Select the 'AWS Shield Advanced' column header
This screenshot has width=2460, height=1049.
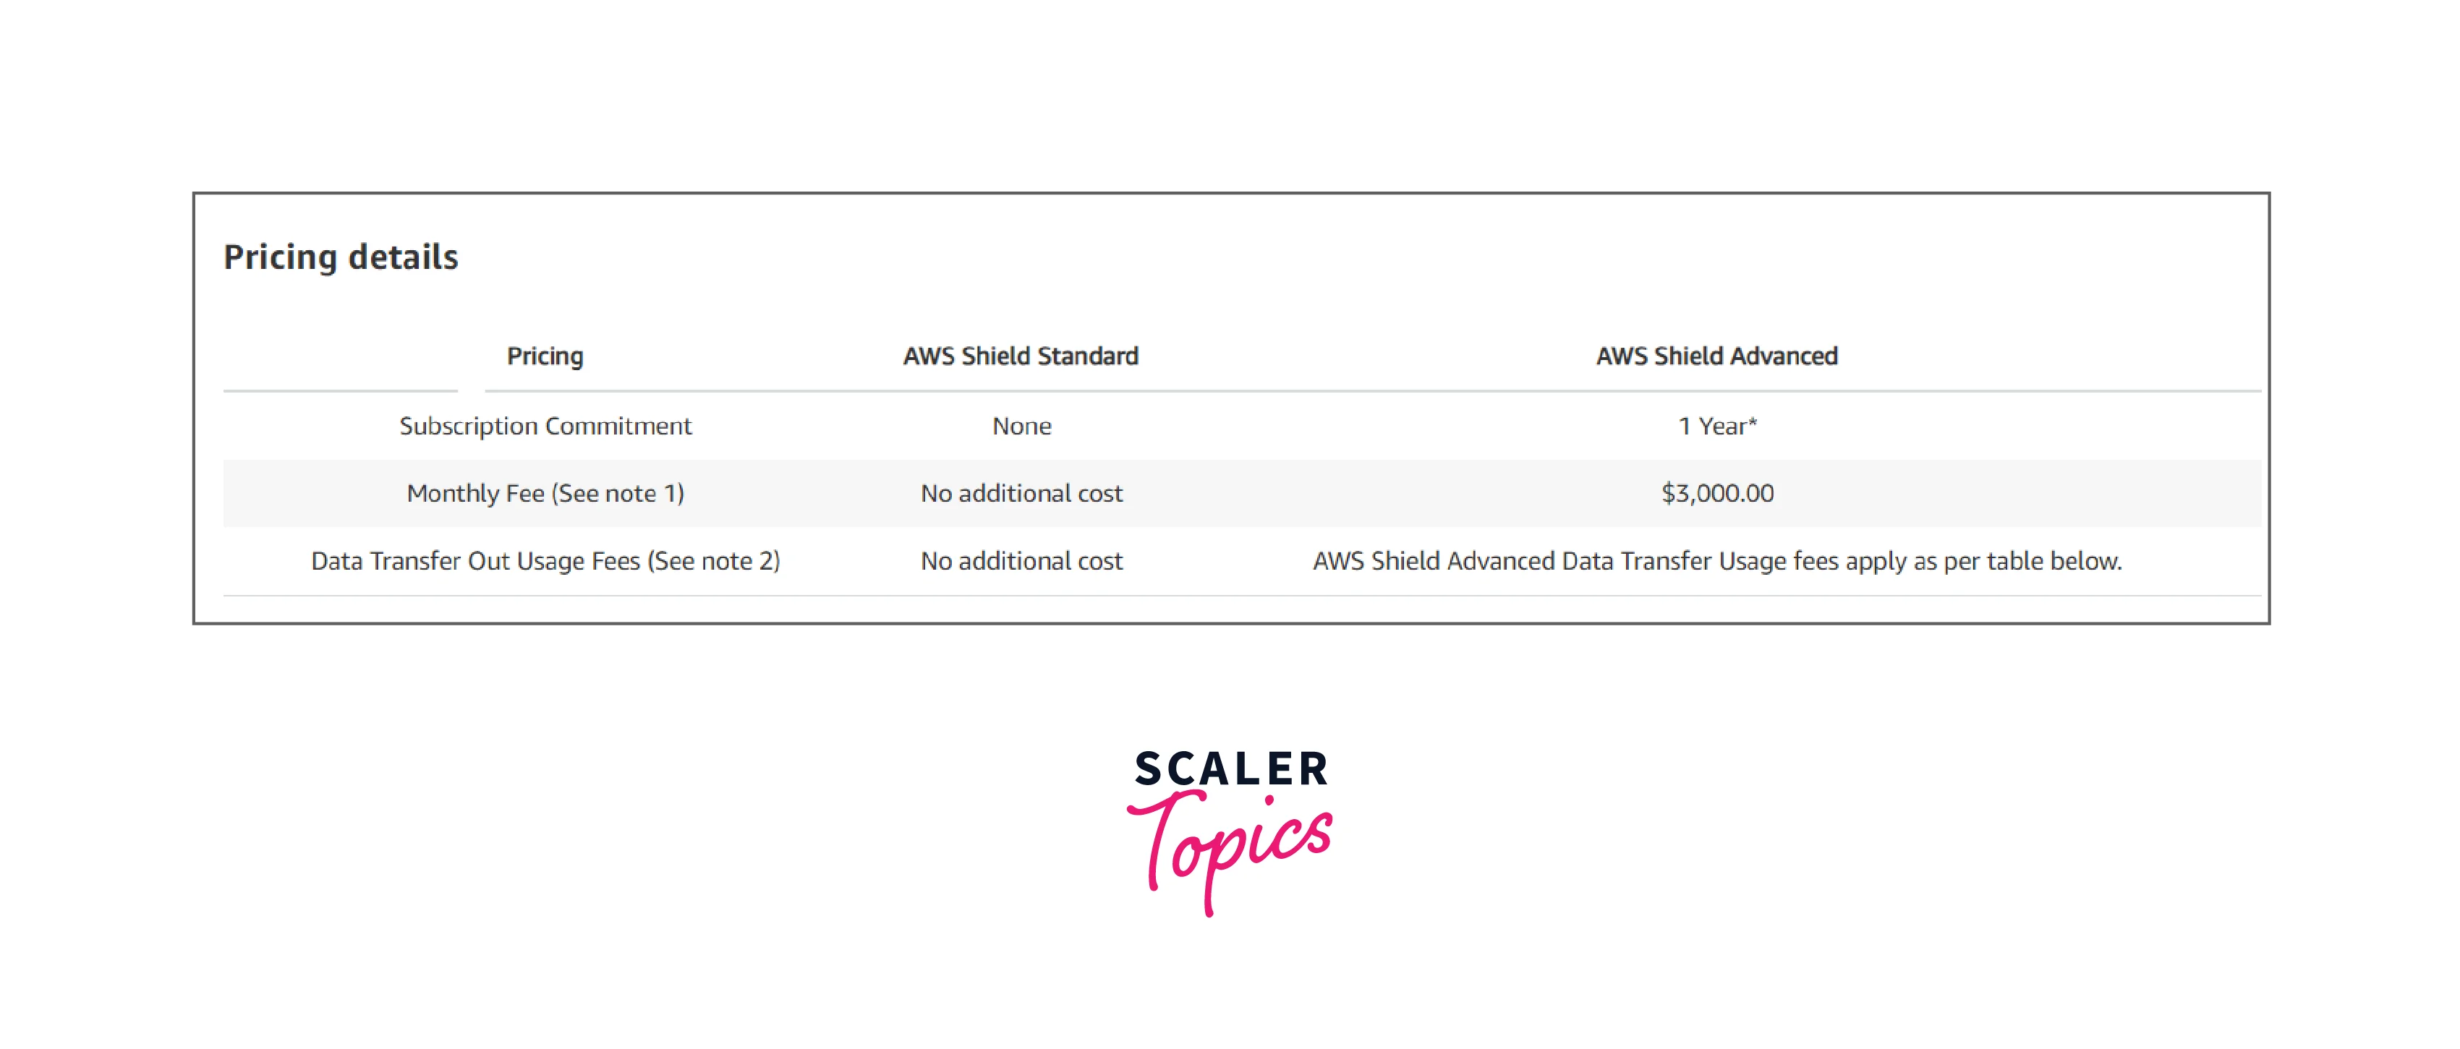[x=1716, y=356]
